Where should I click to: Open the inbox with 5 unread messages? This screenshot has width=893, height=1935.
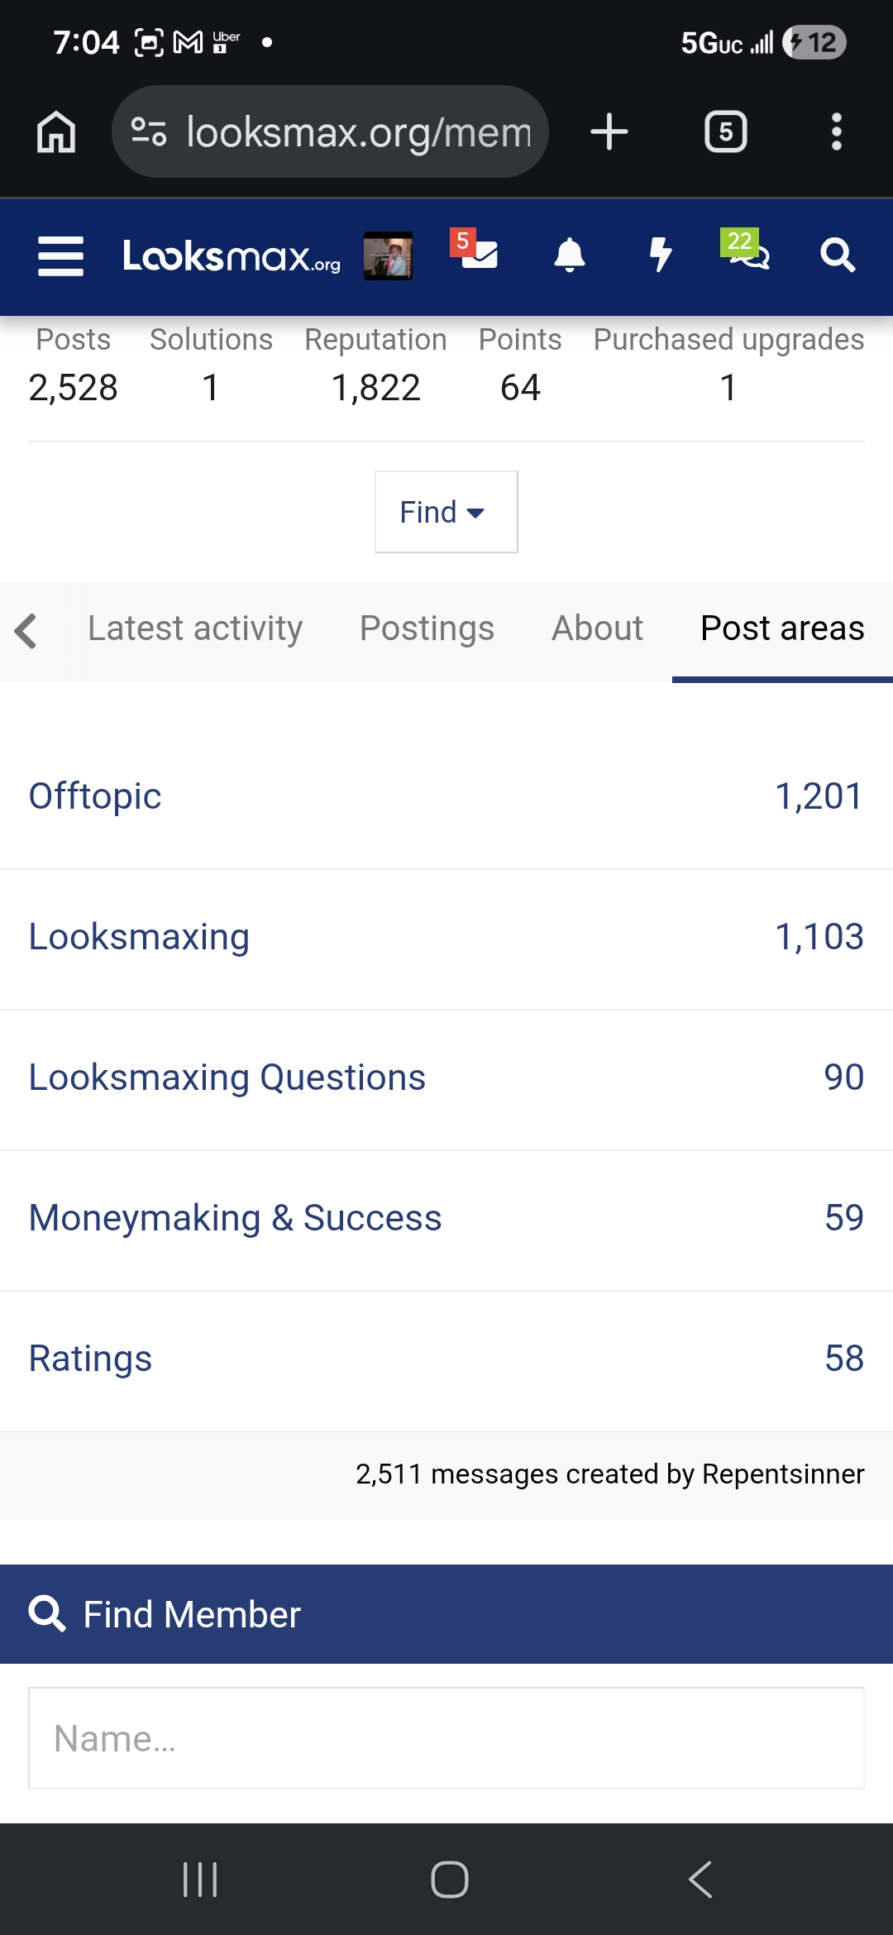[477, 251]
